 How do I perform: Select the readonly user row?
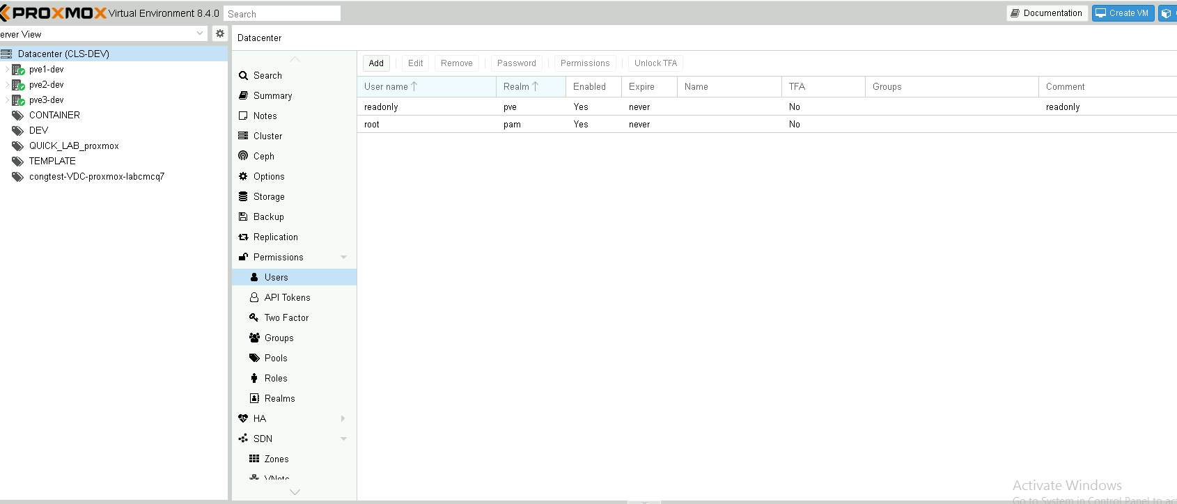click(381, 107)
